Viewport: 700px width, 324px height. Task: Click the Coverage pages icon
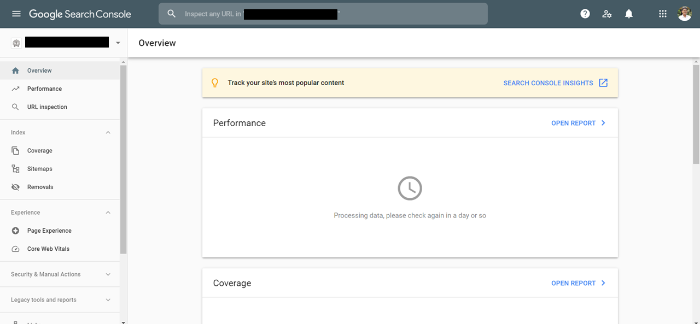(x=15, y=150)
